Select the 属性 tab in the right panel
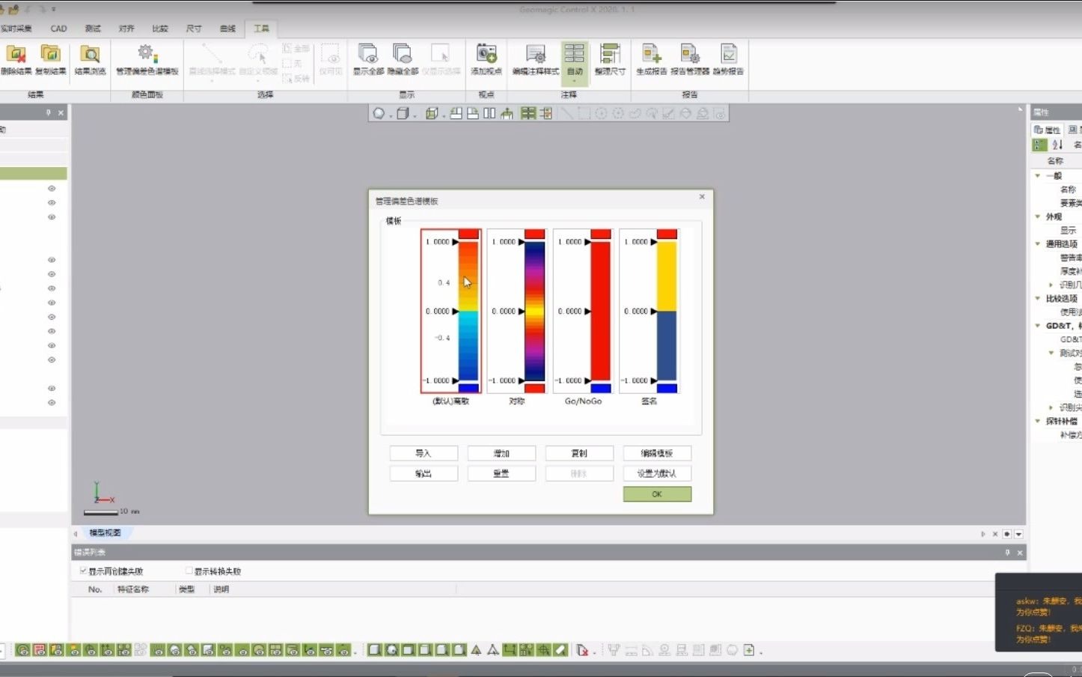 pyautogui.click(x=1048, y=130)
